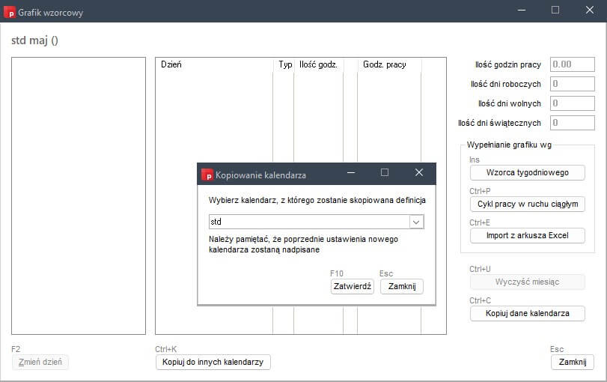Click the calendar combo box showing std
Viewport: 607px width, 382px height.
click(308, 222)
